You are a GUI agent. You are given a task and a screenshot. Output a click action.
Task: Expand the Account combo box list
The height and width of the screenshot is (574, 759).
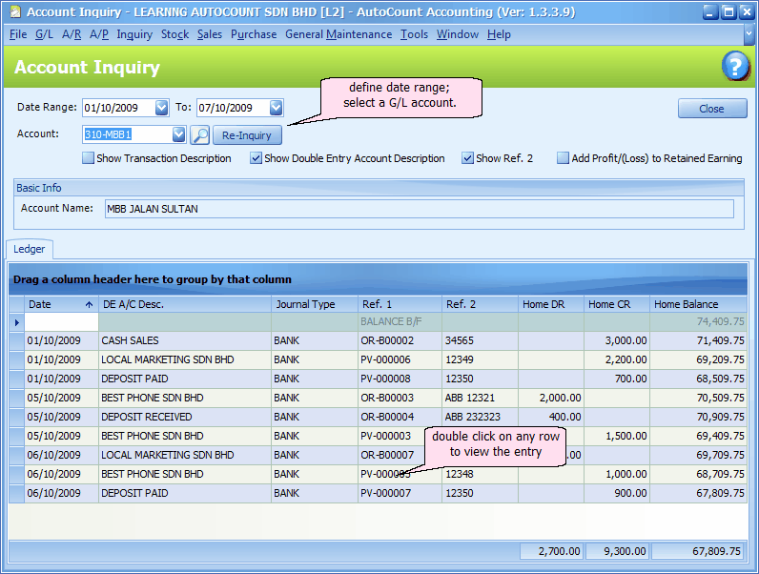(x=178, y=134)
